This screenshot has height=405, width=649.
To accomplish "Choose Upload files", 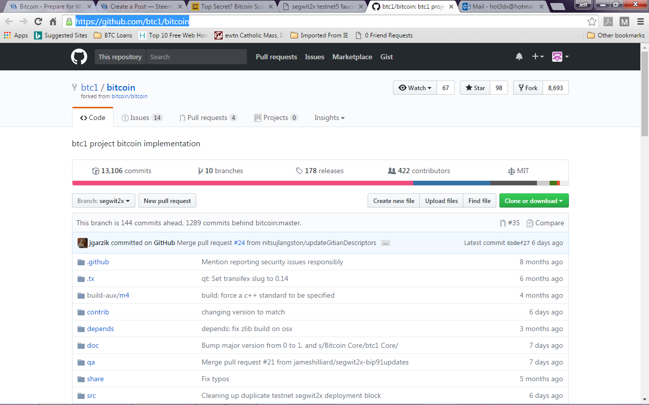I will tap(442, 201).
